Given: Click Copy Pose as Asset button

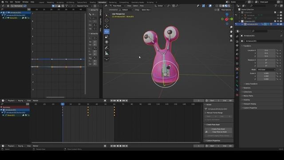Looking at the screenshot, I should point(218,132).
